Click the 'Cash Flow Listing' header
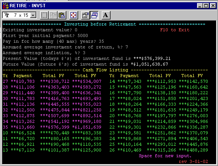 [106, 70]
